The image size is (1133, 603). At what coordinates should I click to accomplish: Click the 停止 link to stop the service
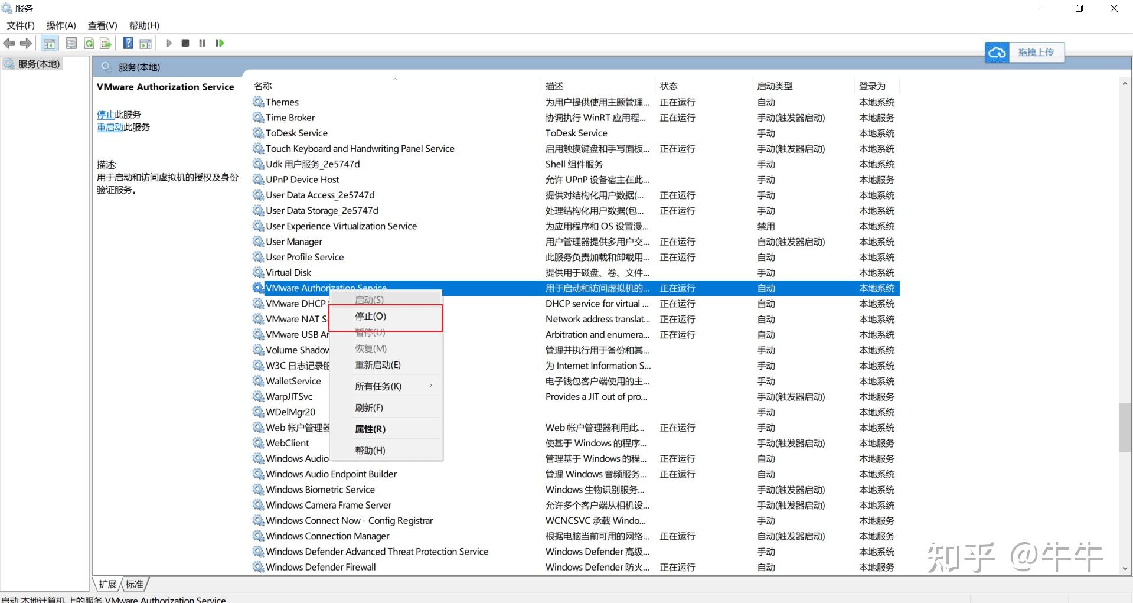click(x=105, y=114)
